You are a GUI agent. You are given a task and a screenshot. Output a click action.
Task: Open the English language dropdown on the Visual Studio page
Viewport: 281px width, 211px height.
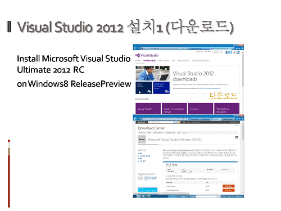(x=199, y=52)
